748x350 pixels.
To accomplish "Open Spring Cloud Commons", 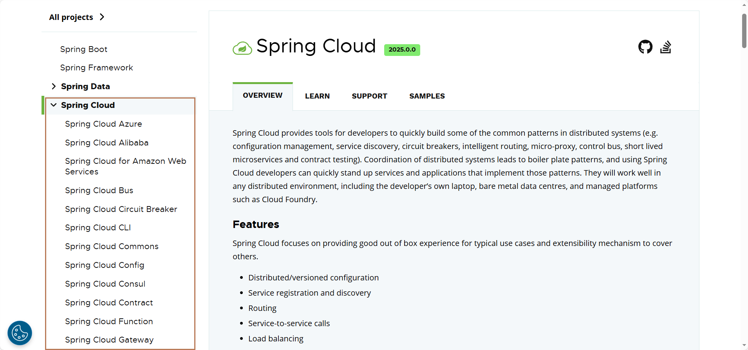I will 112,246.
